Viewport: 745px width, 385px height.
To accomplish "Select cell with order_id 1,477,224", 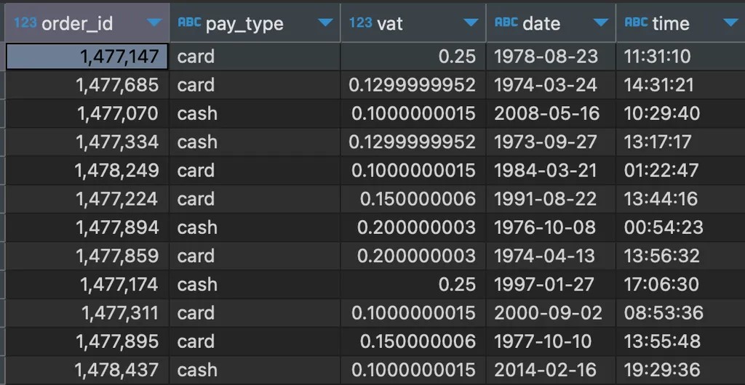I will pyautogui.click(x=87, y=198).
